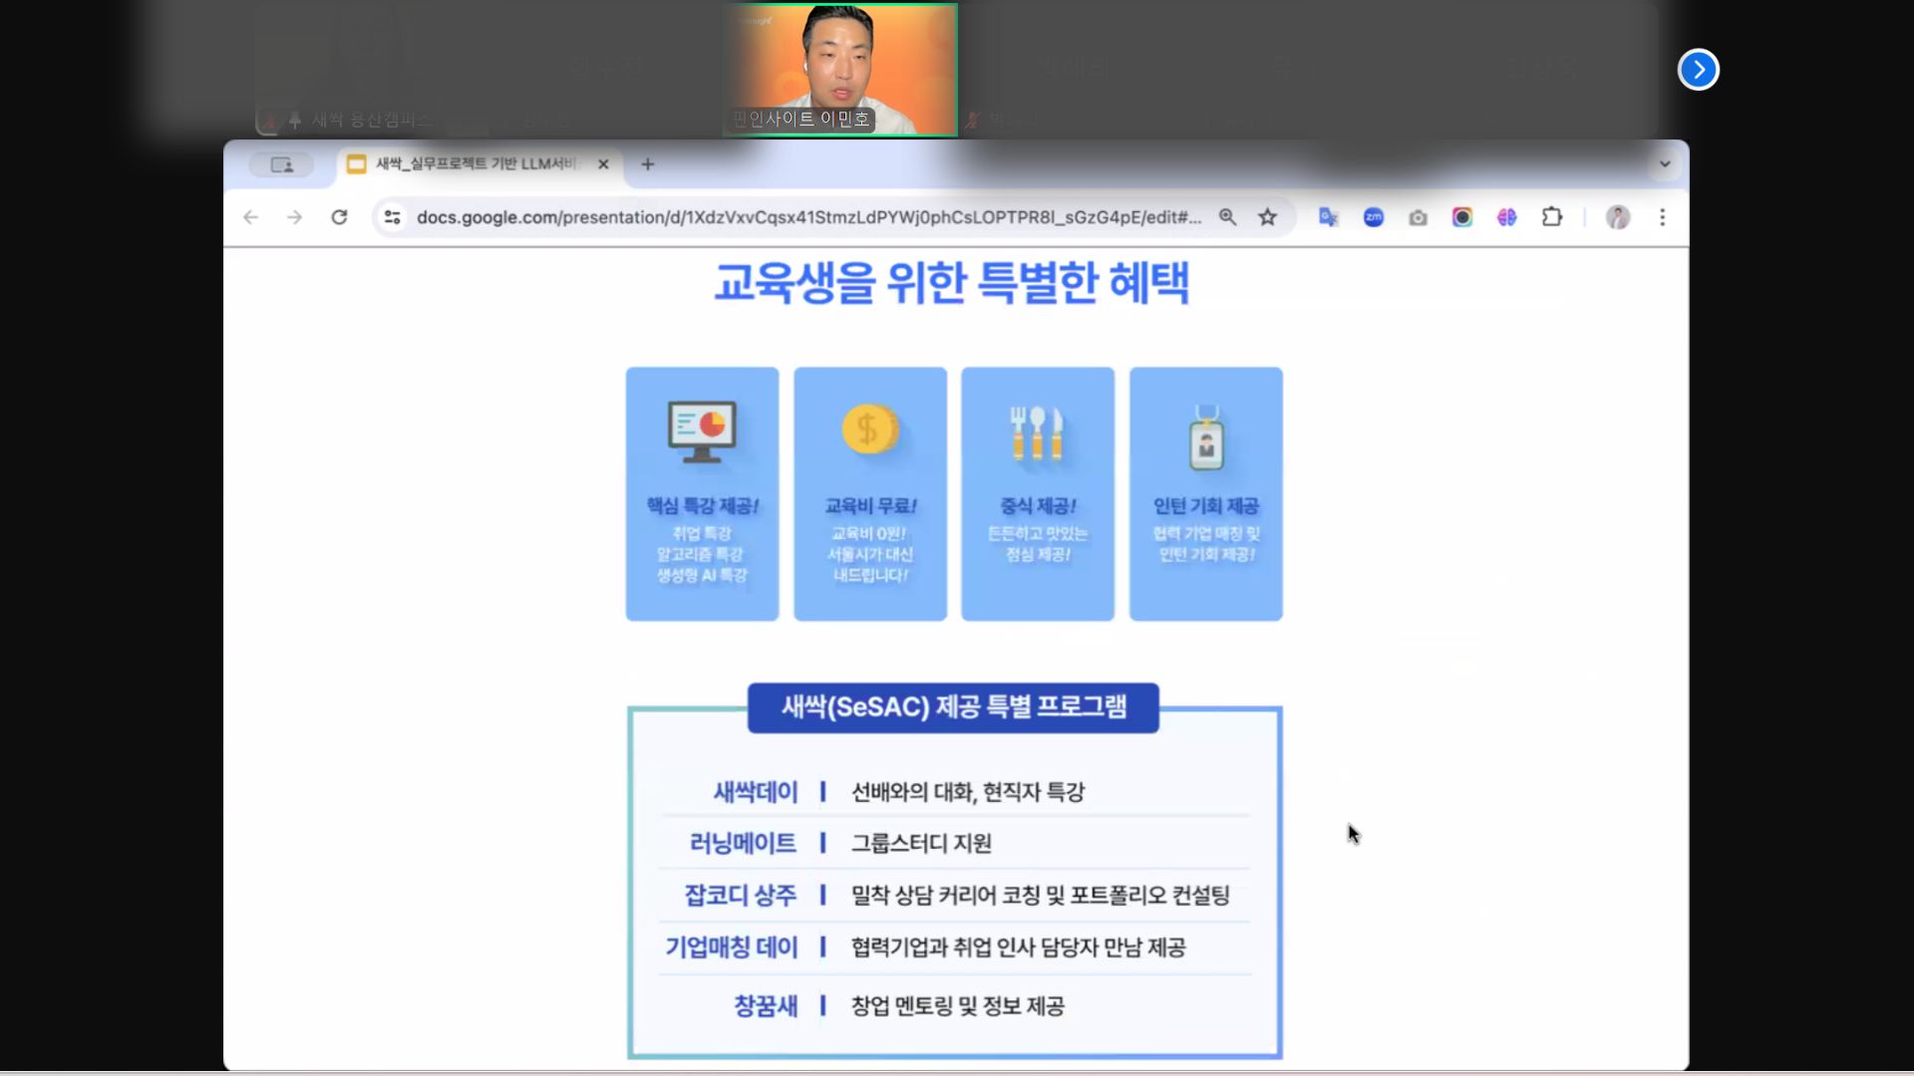Viewport: 1914px width, 1076px height.
Task: Open the Zoom extension icon
Action: pos(1373,217)
